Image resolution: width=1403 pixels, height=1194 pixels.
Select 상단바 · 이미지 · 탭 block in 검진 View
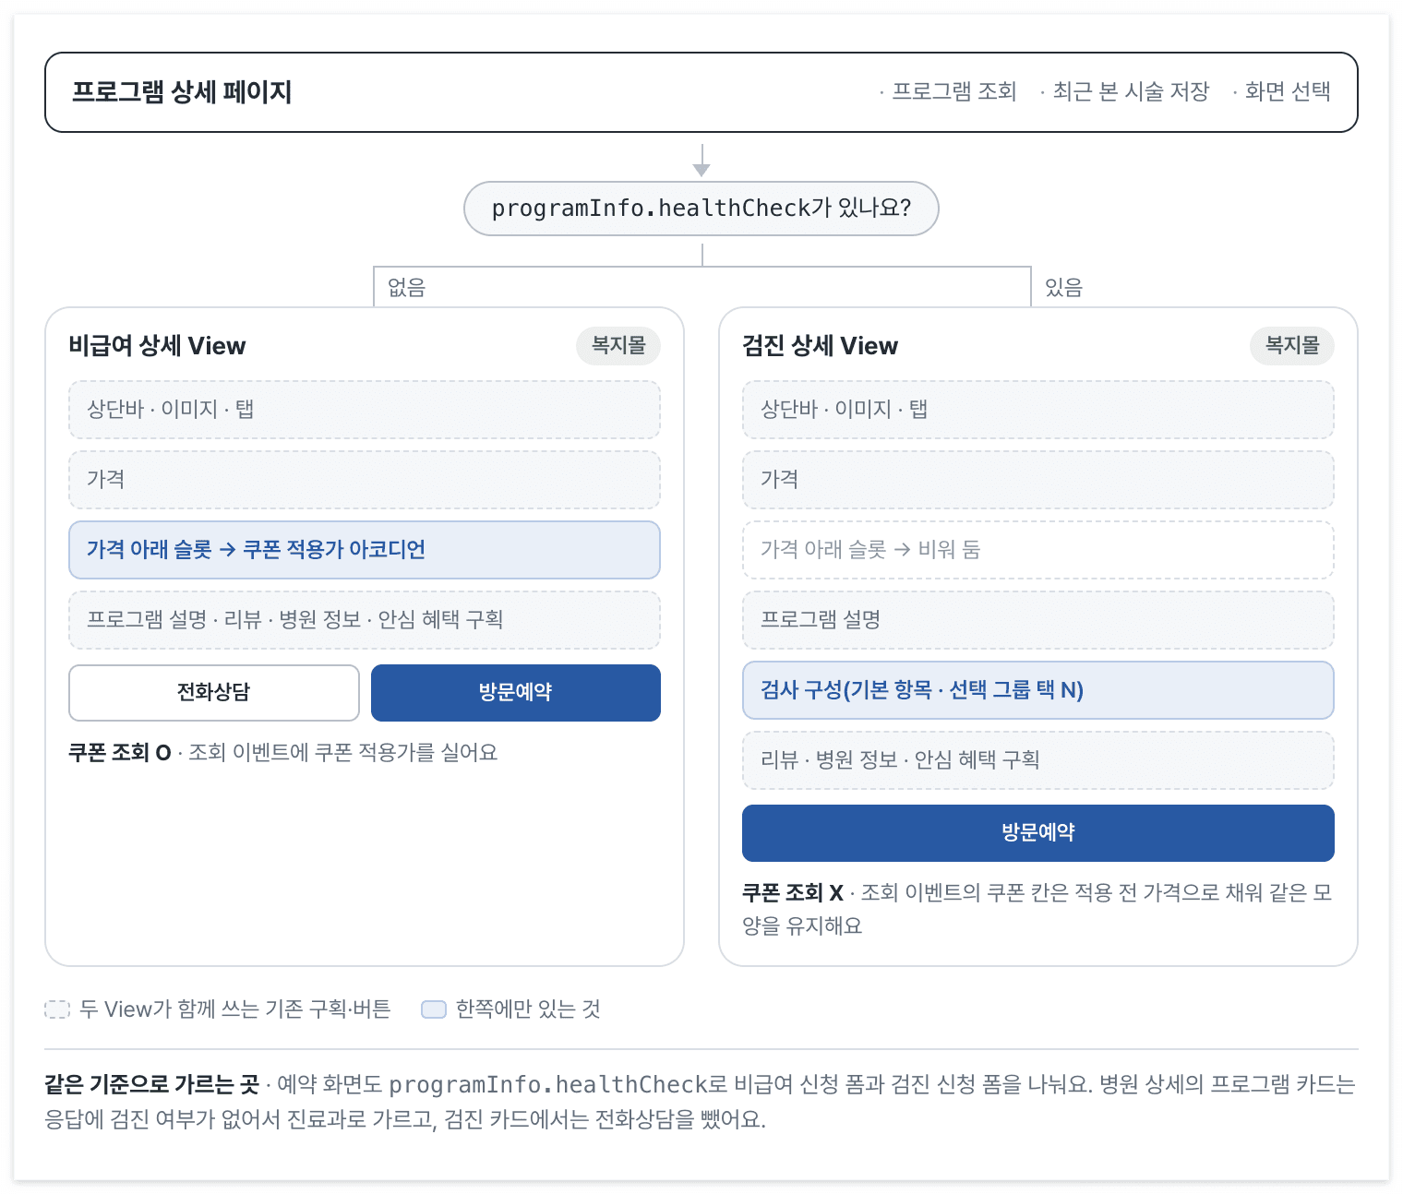pyautogui.click(x=1038, y=410)
